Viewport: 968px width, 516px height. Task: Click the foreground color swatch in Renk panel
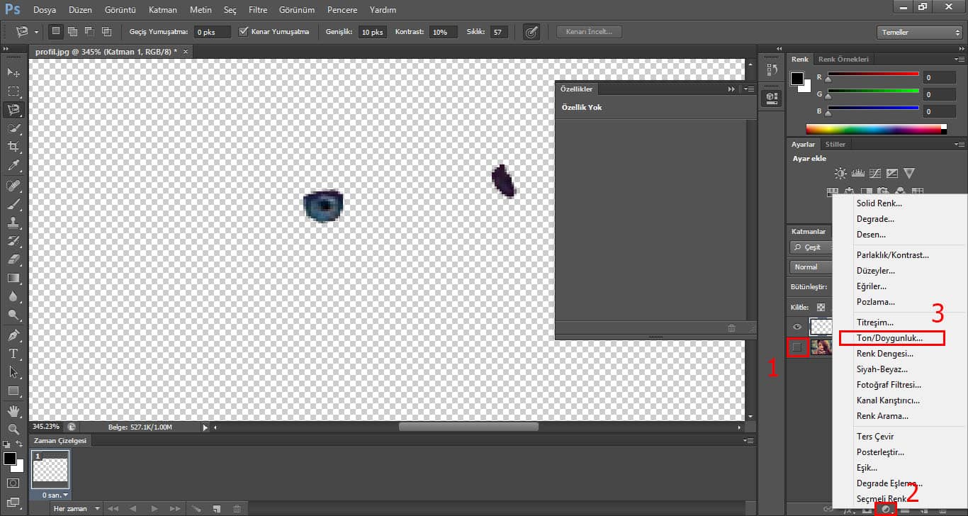point(797,78)
